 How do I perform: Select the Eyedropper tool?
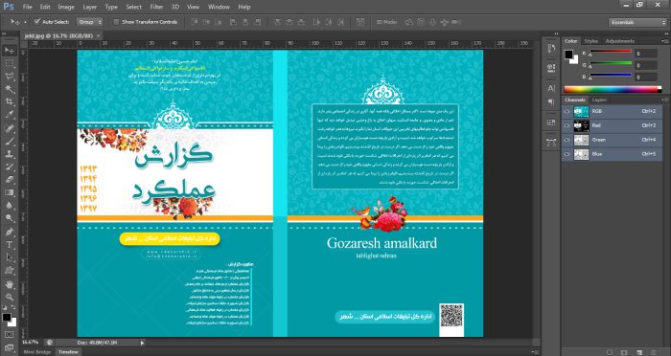10,115
